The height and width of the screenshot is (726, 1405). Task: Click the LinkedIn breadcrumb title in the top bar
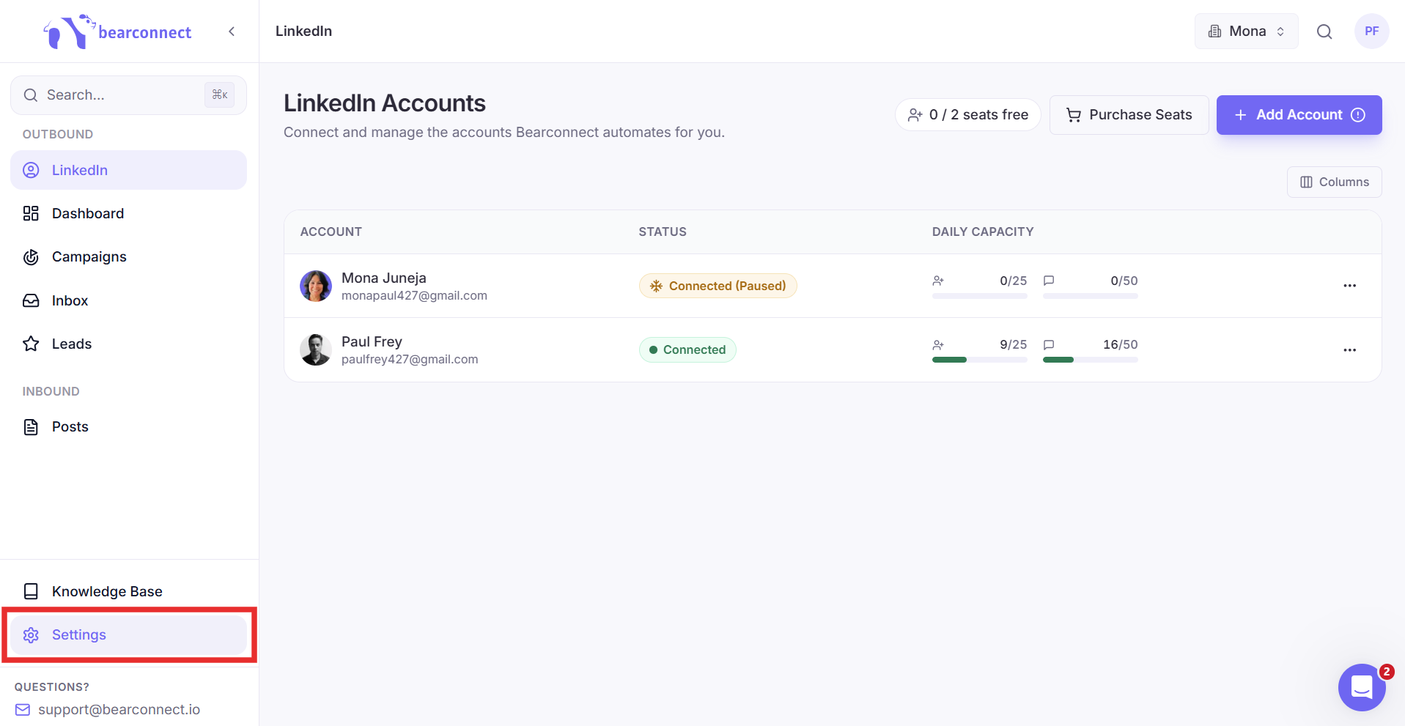pyautogui.click(x=303, y=31)
